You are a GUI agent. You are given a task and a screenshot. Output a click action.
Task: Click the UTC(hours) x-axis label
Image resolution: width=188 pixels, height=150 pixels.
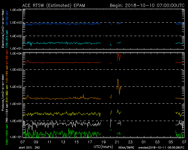point(104,146)
